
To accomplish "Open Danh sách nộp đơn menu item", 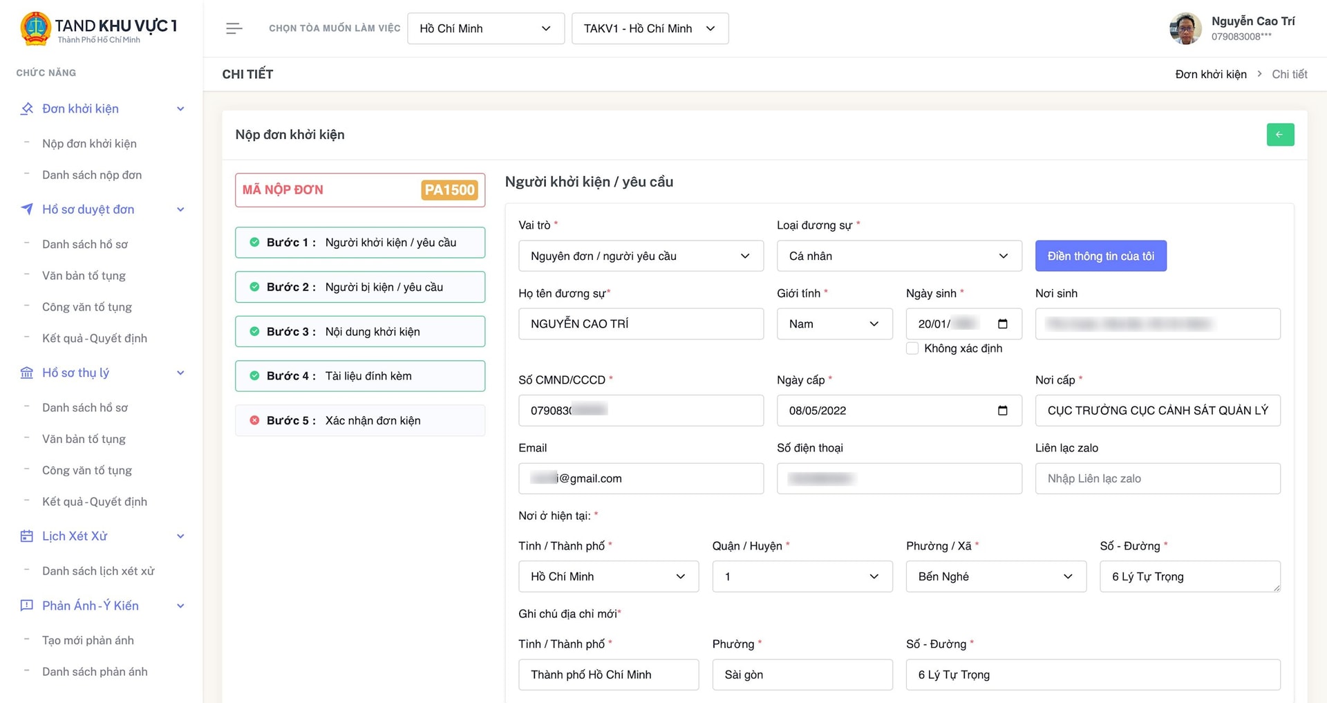I will [92, 175].
